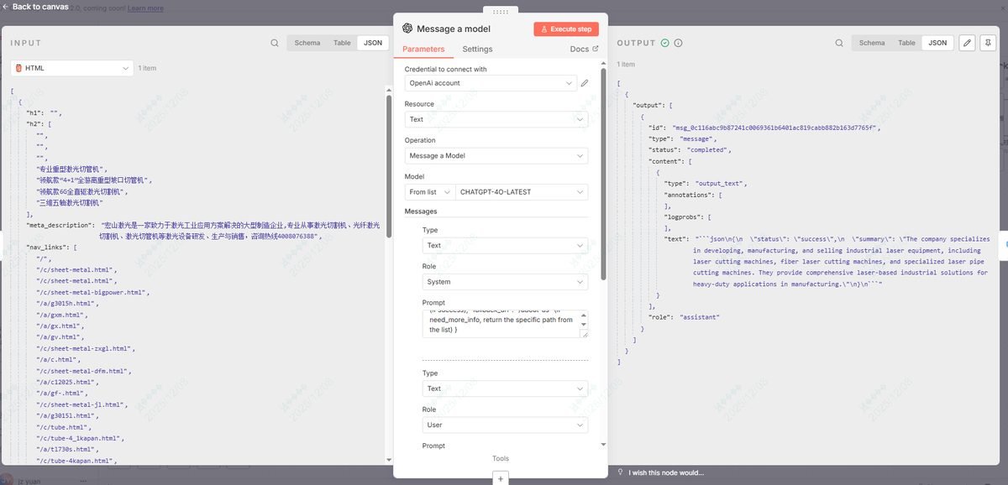Switch OUTPUT panel to Table view

tap(906, 43)
